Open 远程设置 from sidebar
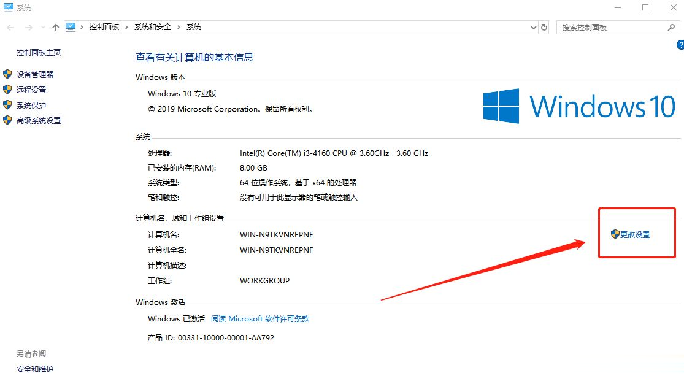684x384 pixels. (x=31, y=90)
